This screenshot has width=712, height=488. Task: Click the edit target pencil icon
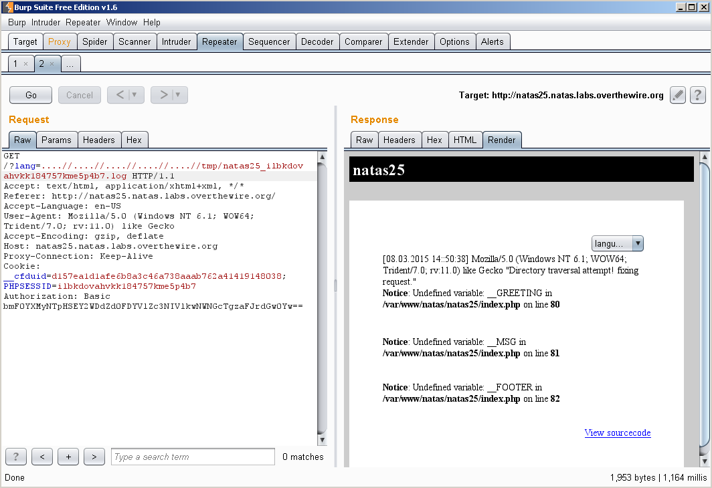pyautogui.click(x=677, y=95)
